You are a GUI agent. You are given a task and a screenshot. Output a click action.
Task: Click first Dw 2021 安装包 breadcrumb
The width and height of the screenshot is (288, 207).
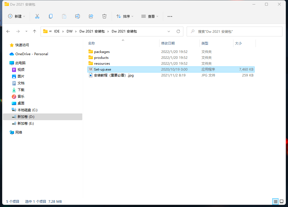tap(92, 31)
